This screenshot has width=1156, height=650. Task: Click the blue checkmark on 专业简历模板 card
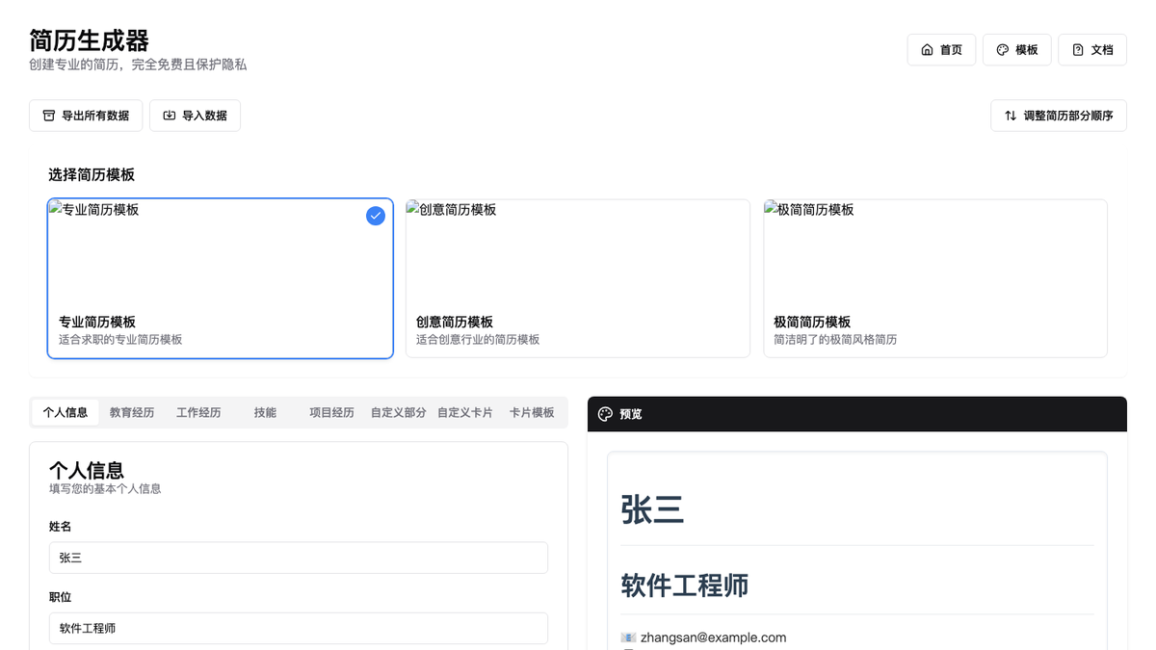tap(376, 216)
